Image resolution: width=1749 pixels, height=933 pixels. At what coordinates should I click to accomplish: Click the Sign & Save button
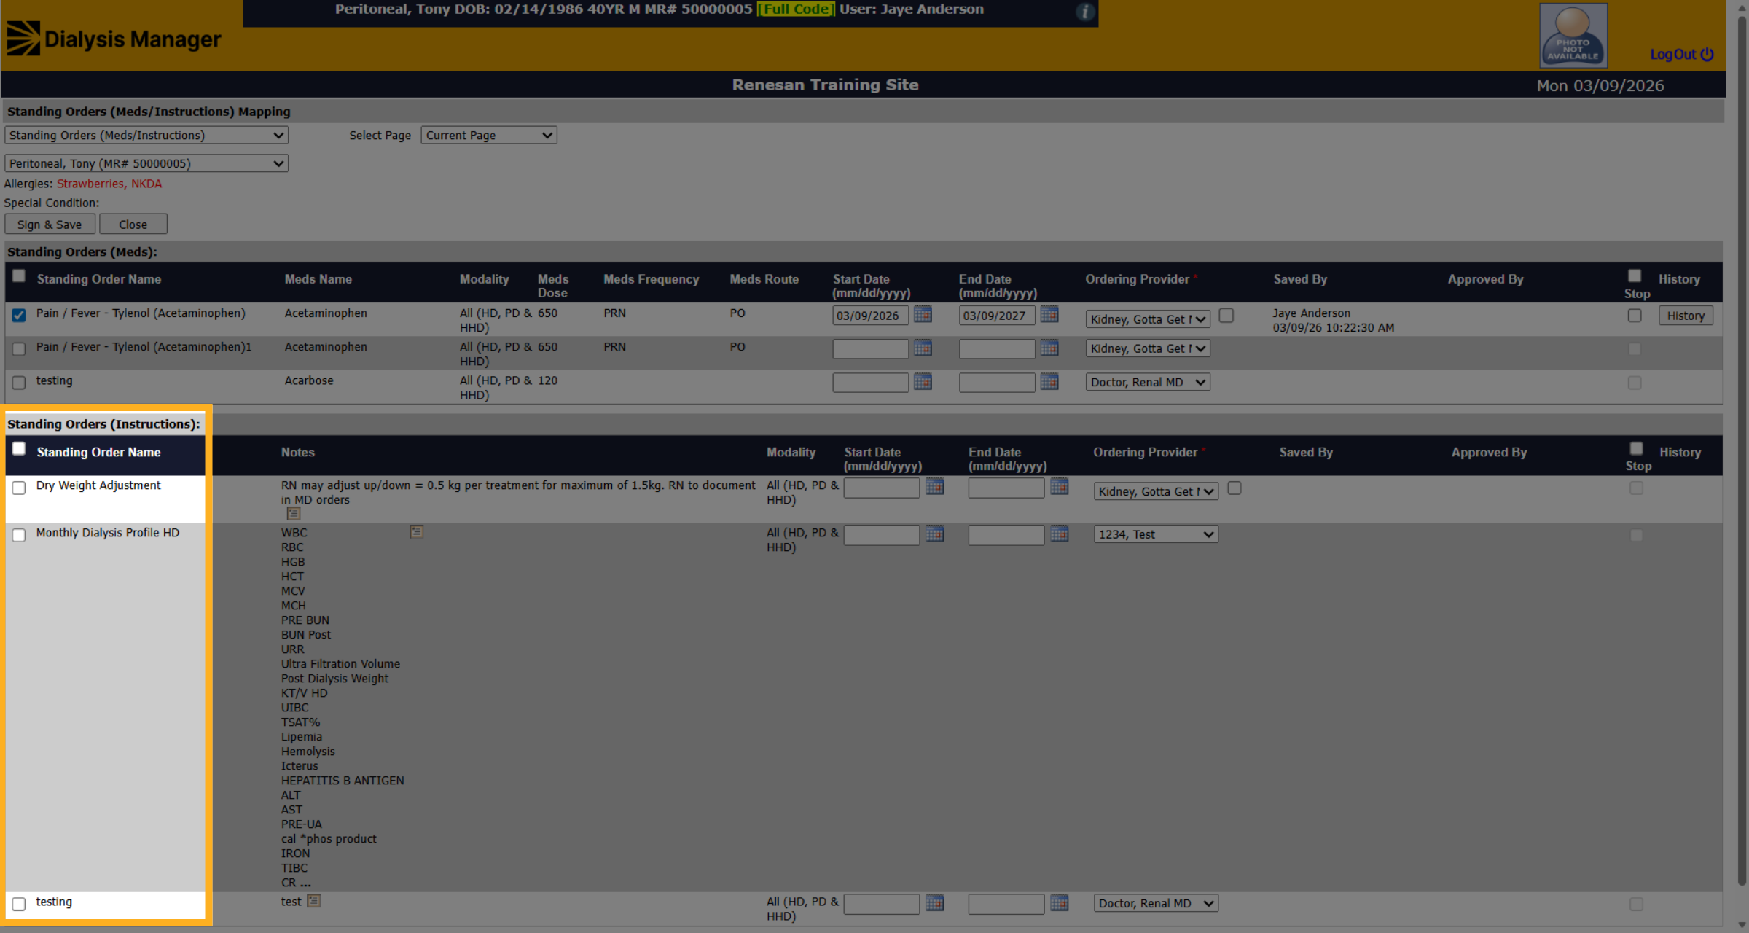click(x=50, y=225)
